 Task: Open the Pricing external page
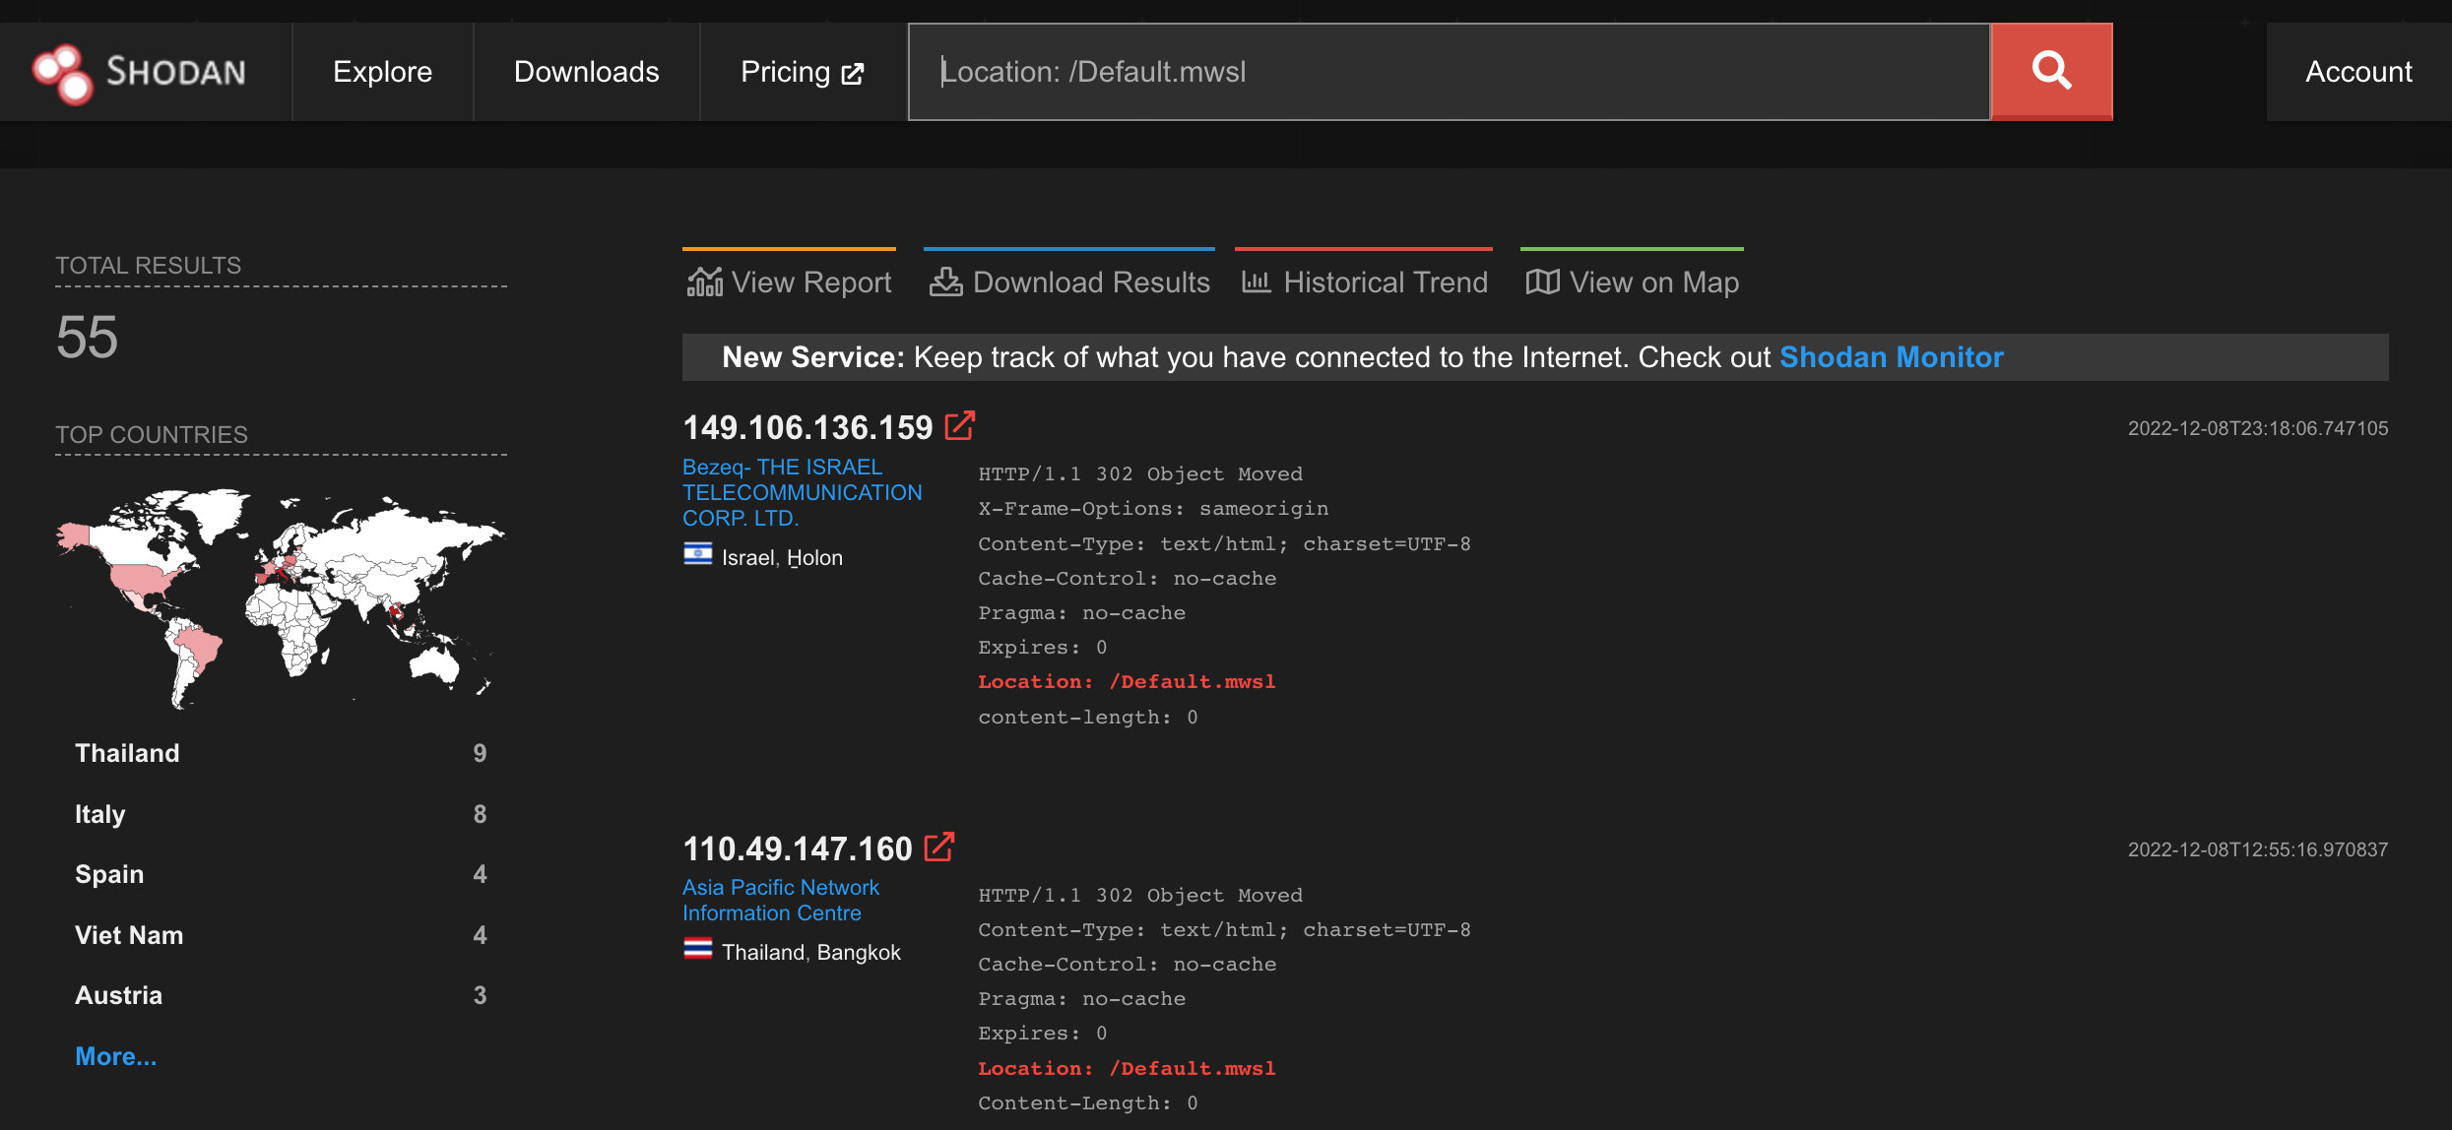(802, 72)
